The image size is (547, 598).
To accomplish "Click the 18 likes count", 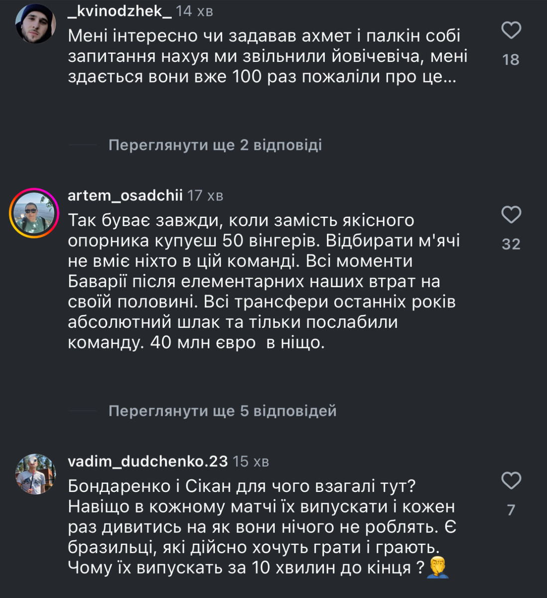I will point(511,60).
